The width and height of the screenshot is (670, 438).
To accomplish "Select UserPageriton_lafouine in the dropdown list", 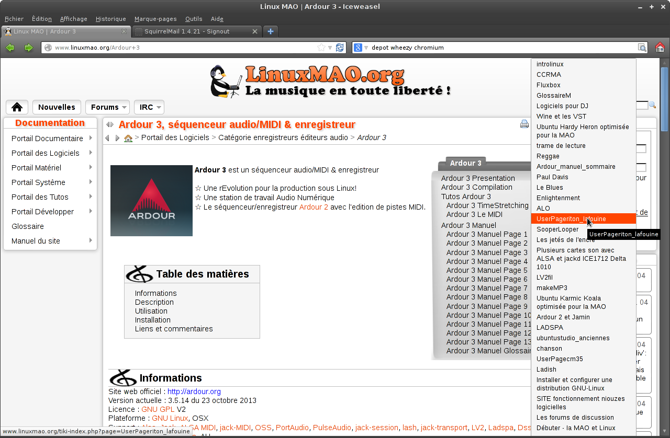I will pyautogui.click(x=584, y=219).
